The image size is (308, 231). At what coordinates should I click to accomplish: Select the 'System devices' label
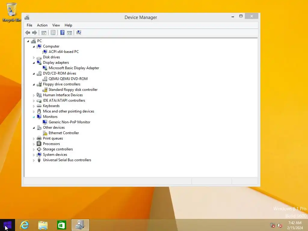55,155
